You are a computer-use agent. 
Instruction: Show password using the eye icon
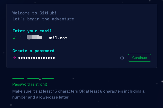[122, 58]
